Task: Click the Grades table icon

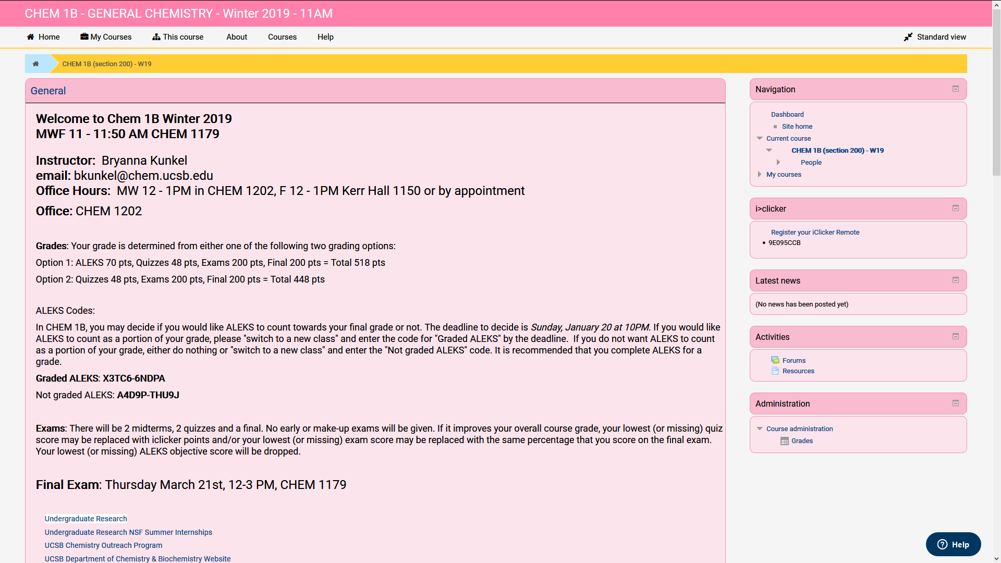Action: (784, 441)
